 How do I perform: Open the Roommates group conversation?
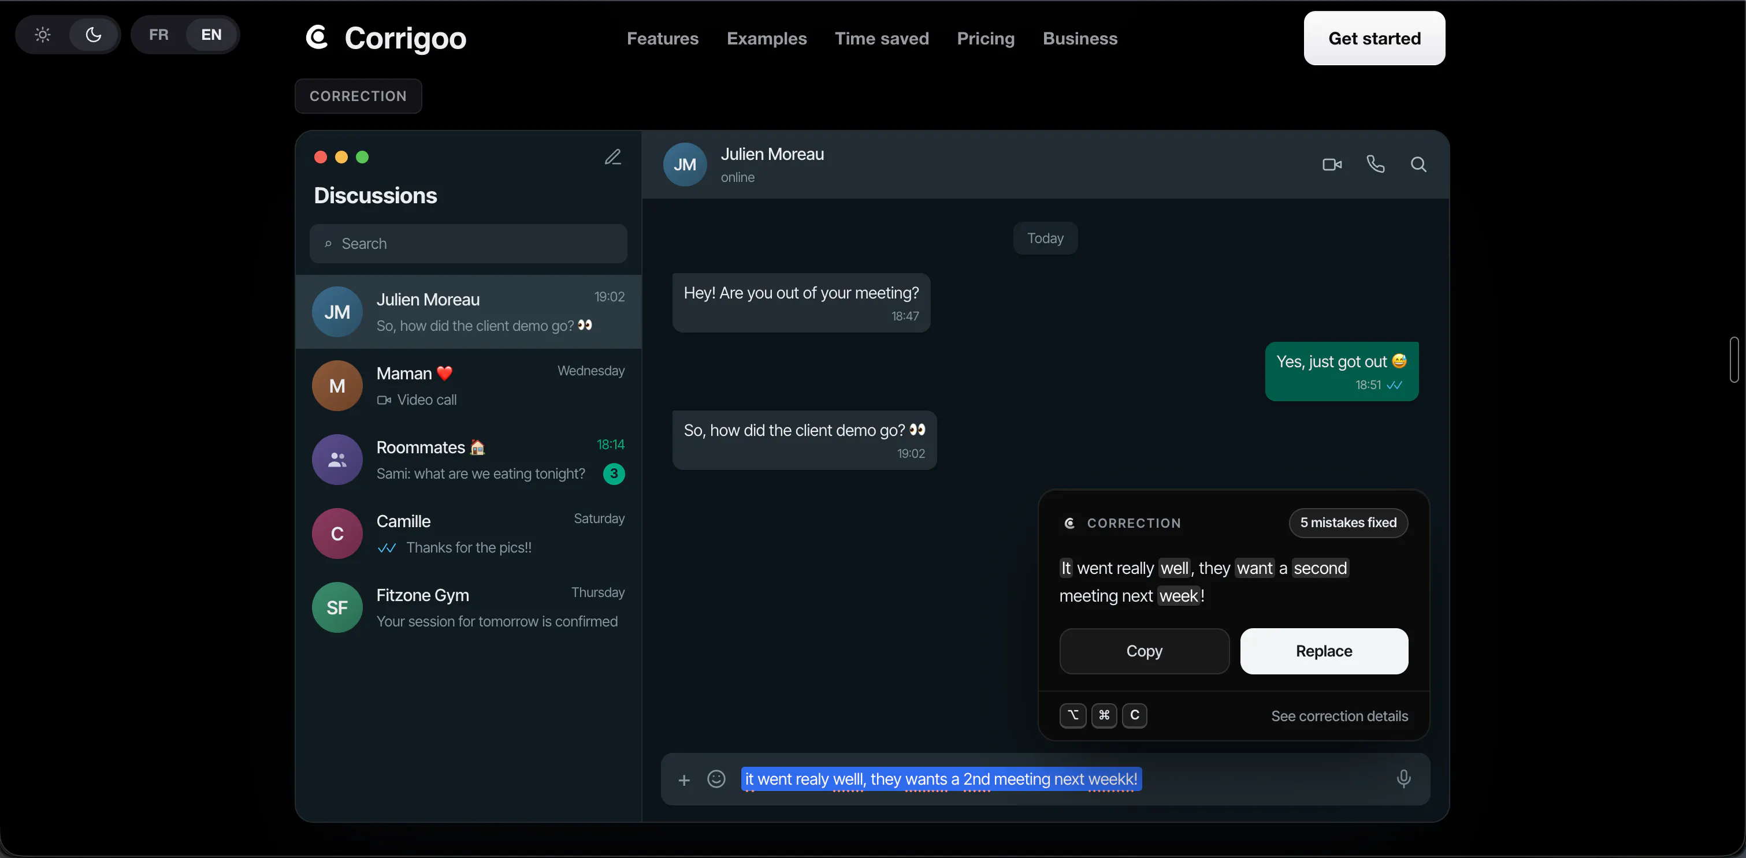(x=467, y=459)
